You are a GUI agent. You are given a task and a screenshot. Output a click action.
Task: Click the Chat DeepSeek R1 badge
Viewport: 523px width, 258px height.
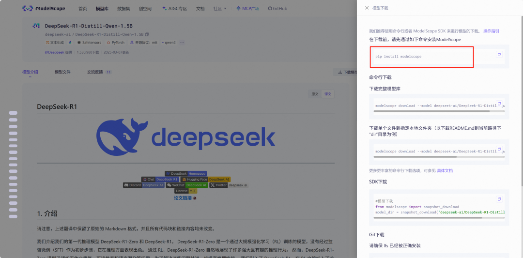point(161,179)
